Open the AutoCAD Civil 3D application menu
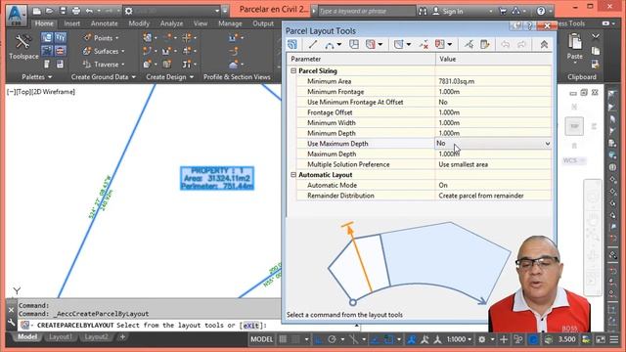The image size is (626, 352). pyautogui.click(x=16, y=16)
